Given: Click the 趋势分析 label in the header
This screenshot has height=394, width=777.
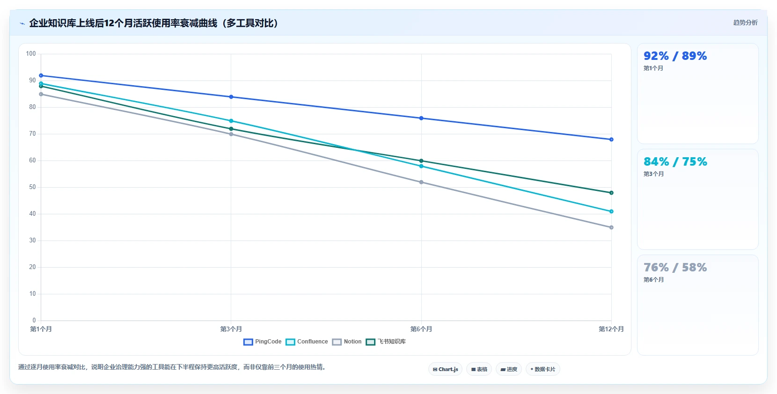Looking at the screenshot, I should pos(745,22).
